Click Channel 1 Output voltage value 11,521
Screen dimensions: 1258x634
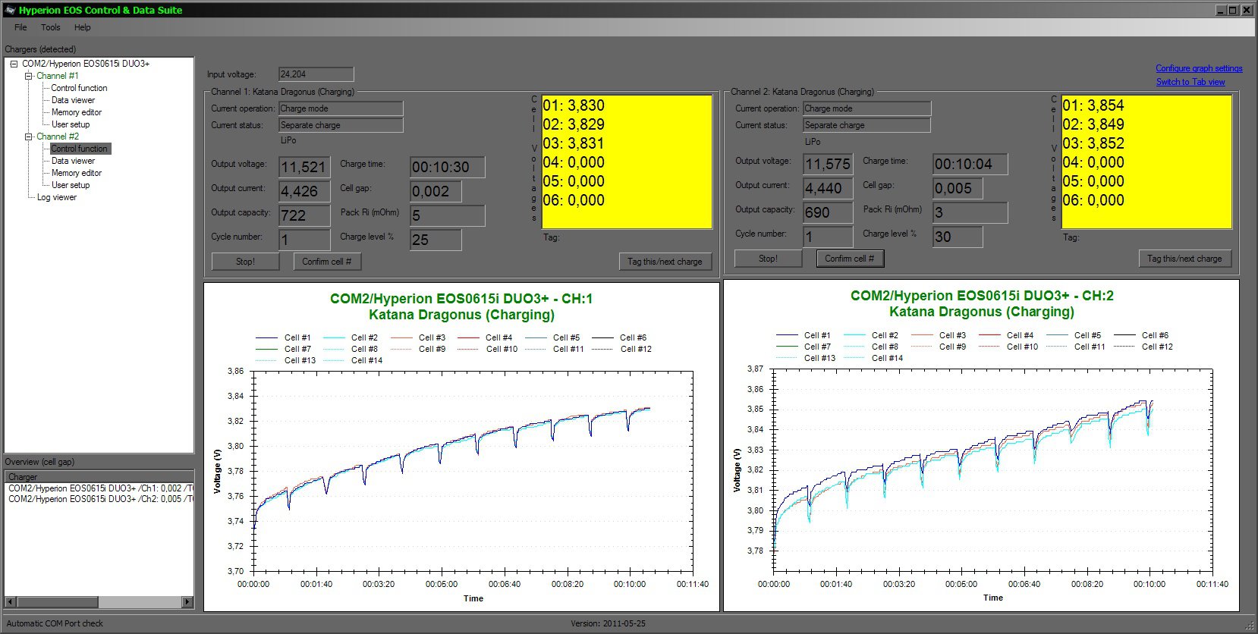(304, 167)
